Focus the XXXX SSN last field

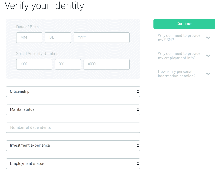tap(107, 64)
